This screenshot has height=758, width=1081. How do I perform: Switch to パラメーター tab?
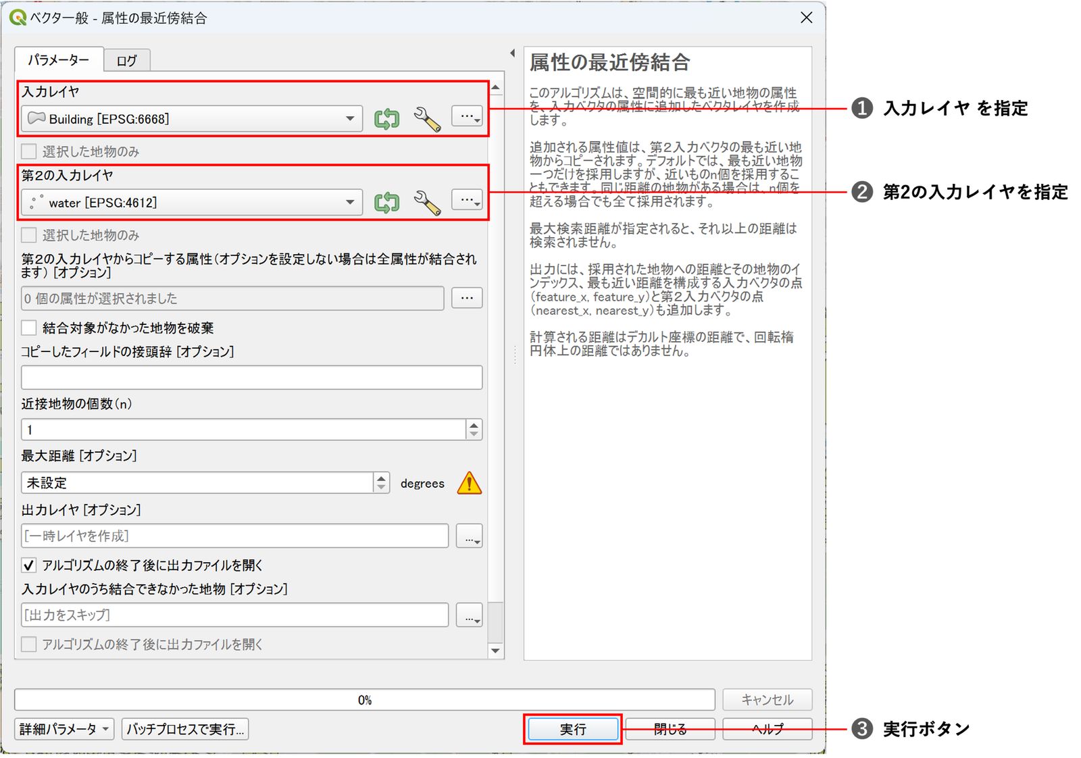click(59, 59)
